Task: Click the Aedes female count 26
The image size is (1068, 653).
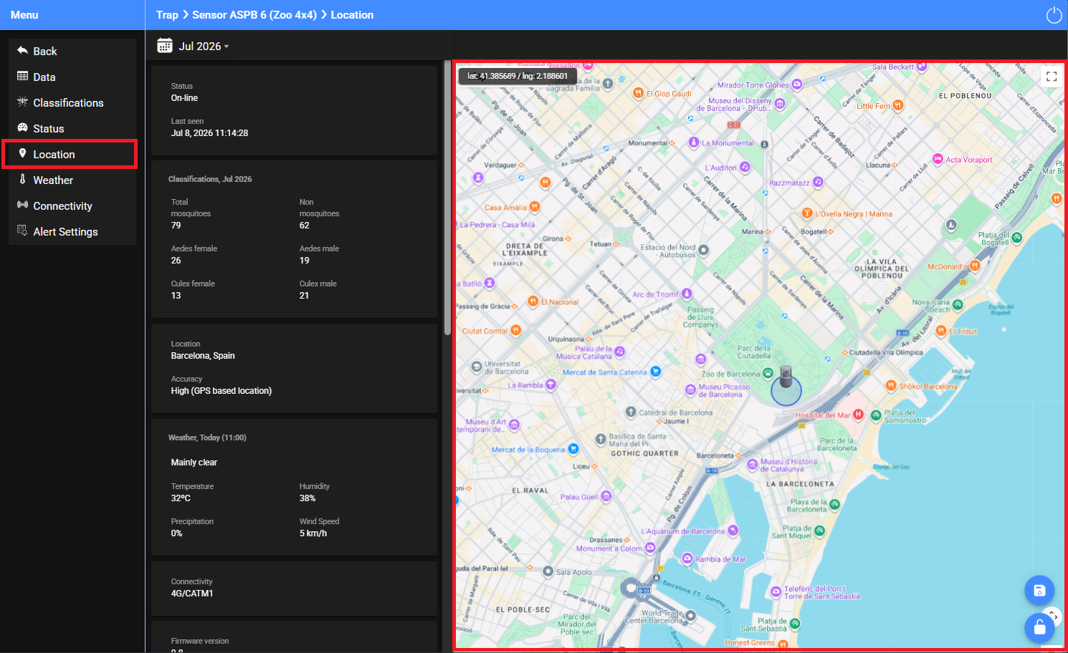Action: click(x=176, y=261)
